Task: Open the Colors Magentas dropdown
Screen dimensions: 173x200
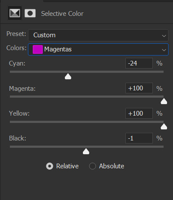Action: tap(98, 49)
